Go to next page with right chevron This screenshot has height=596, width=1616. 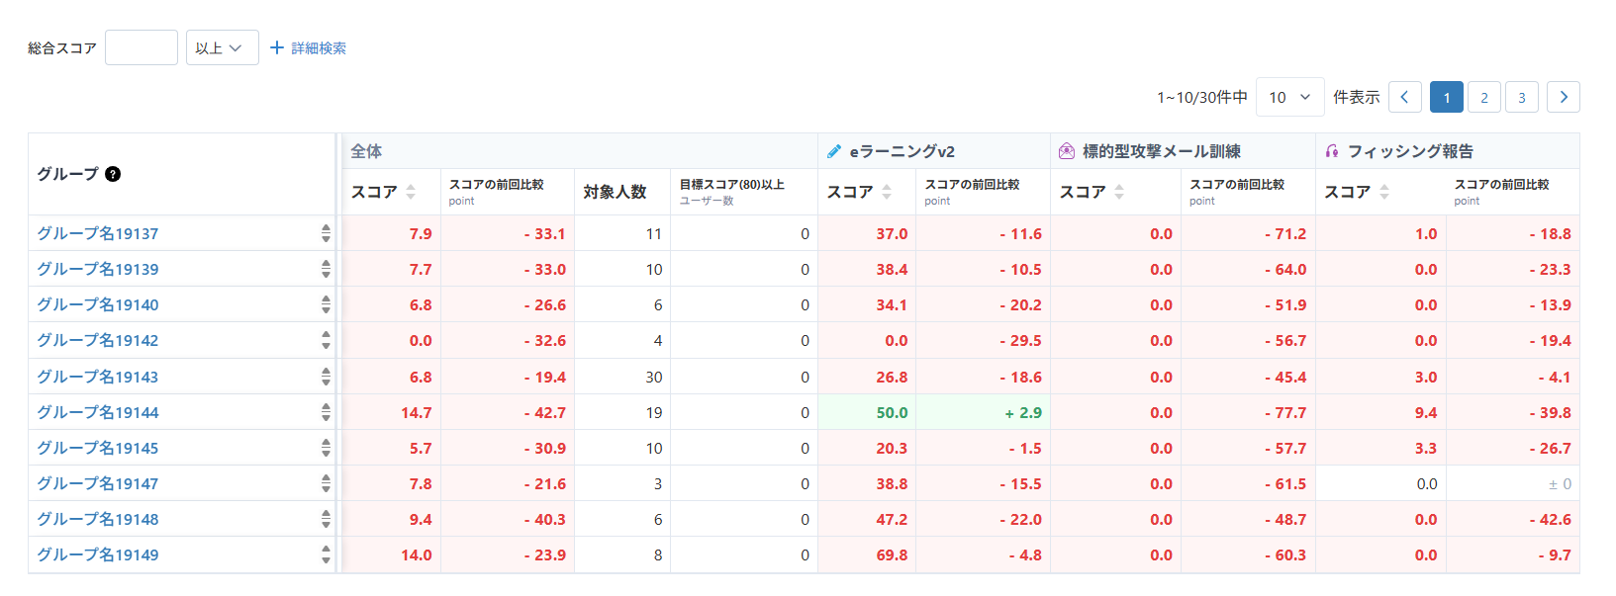click(1564, 97)
